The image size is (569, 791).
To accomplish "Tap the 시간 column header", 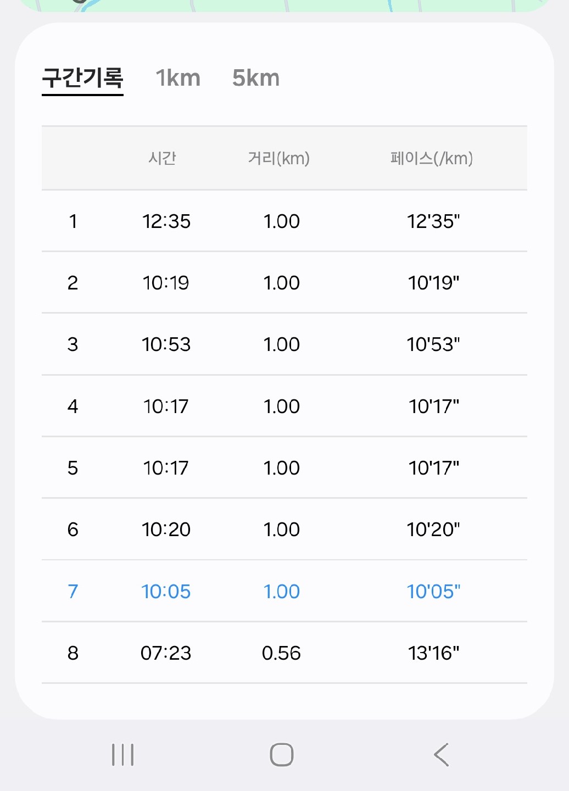I will pos(162,158).
